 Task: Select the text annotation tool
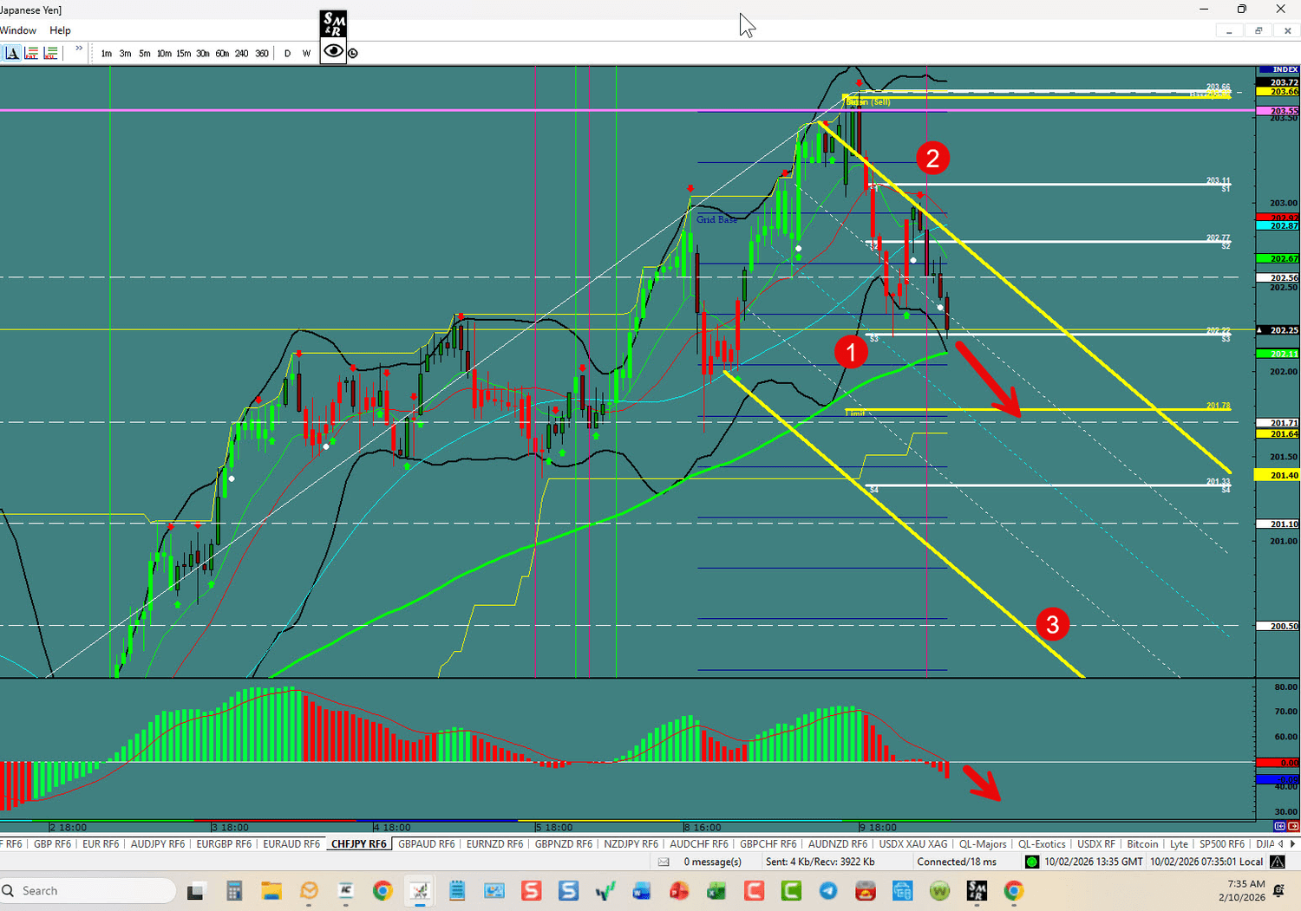click(12, 53)
